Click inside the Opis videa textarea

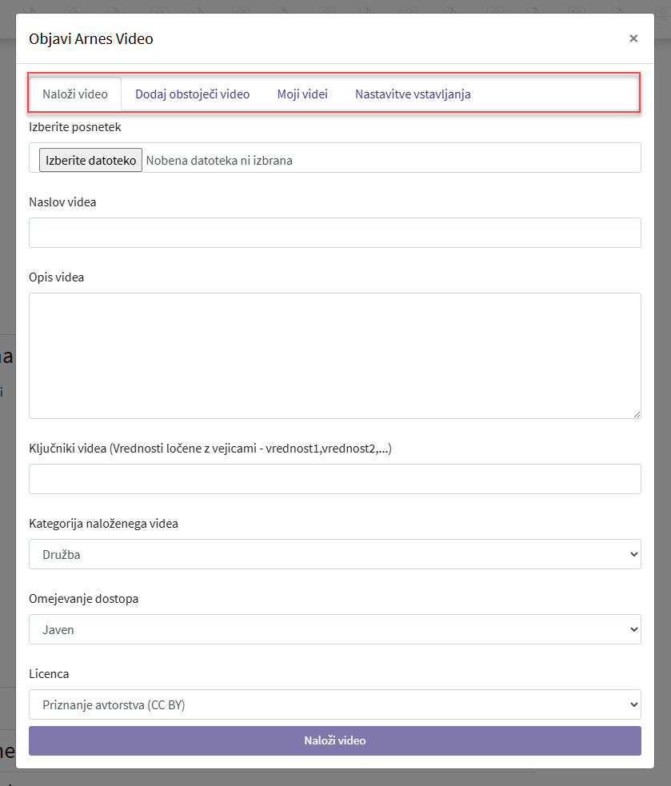pos(334,355)
